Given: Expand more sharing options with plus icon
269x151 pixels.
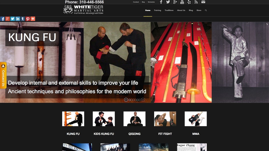Looking at the screenshot, I should [x=33, y=19].
